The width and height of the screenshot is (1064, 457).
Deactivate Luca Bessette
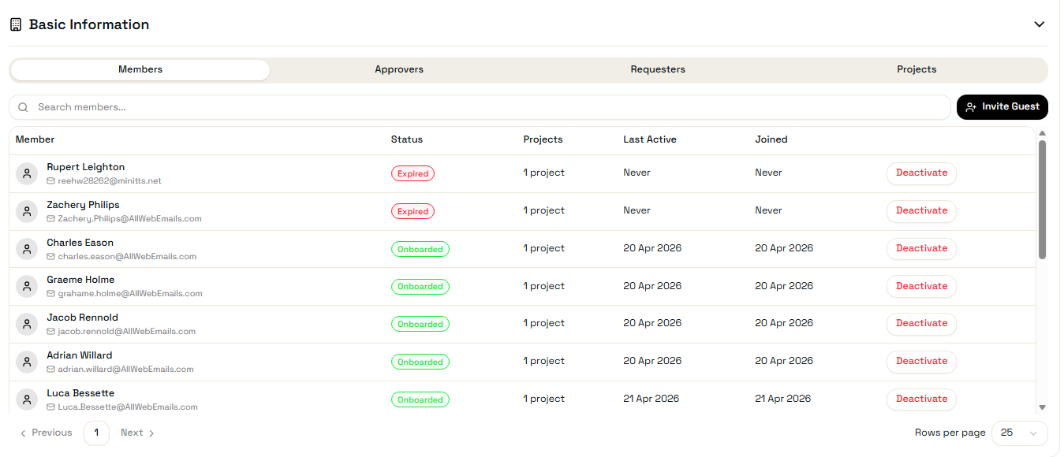pos(921,399)
